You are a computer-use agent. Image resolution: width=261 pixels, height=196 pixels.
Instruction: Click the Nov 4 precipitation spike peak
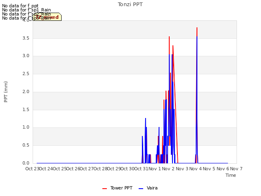197,28
